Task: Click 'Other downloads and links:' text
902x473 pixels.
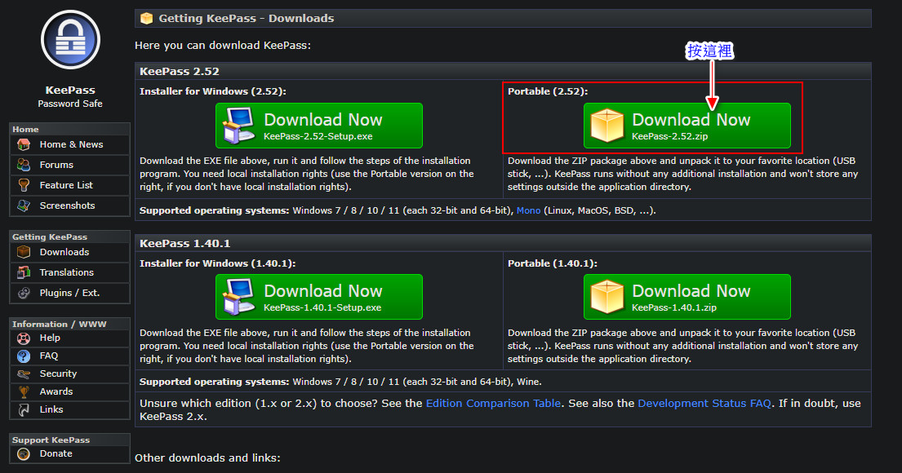Action: [x=207, y=458]
